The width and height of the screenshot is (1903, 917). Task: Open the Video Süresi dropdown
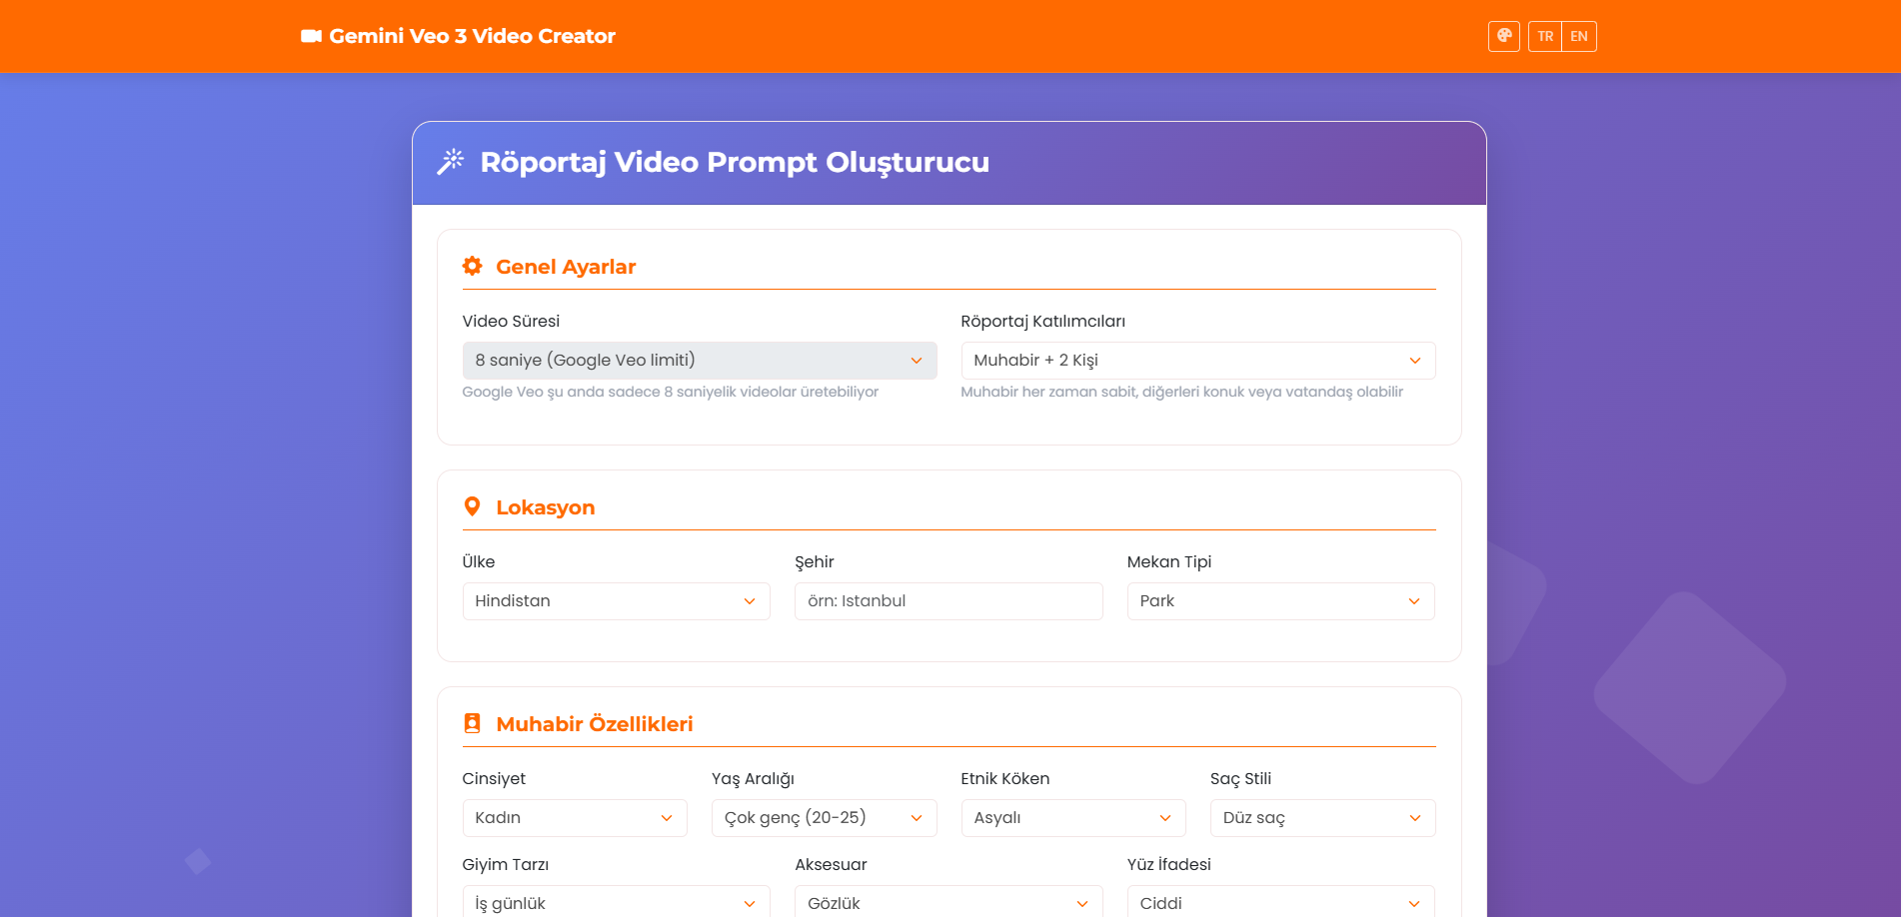700,361
